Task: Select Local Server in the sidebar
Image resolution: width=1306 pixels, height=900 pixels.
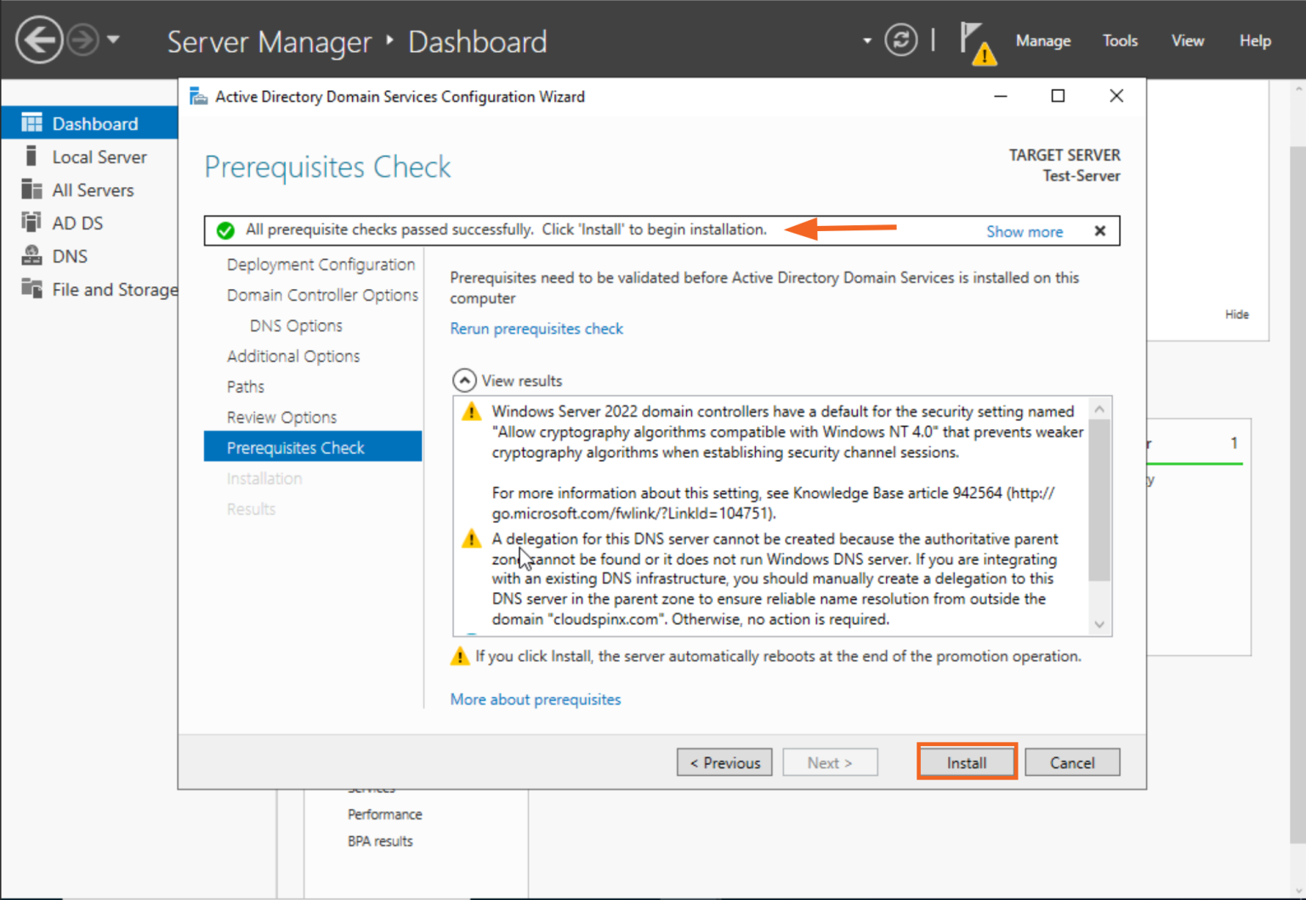Action: coord(99,156)
